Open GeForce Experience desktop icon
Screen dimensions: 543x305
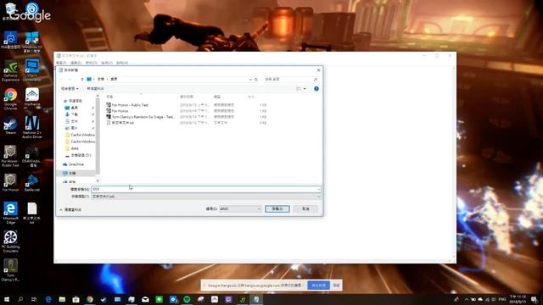click(x=10, y=71)
